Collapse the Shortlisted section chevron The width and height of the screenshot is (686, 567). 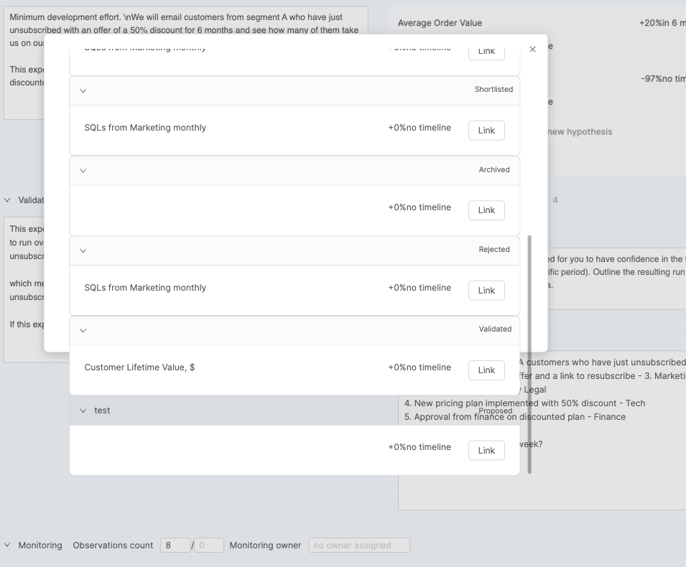coord(83,90)
